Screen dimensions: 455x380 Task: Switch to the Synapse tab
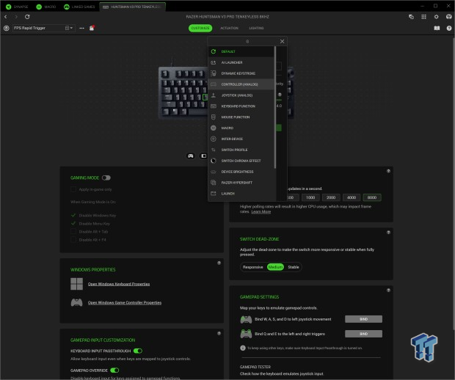[x=18, y=7]
